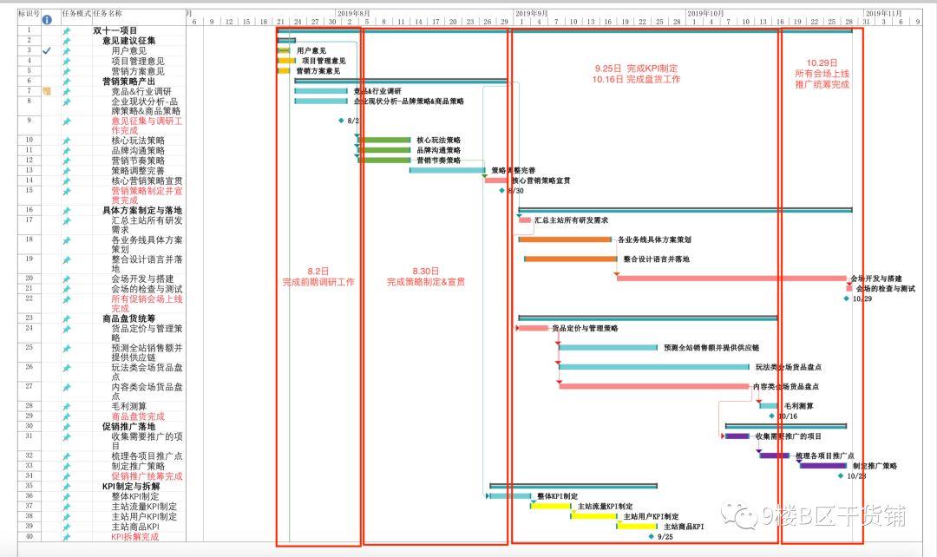Click the 10/16 milestone diamond marker
The width and height of the screenshot is (937, 557).
point(771,416)
